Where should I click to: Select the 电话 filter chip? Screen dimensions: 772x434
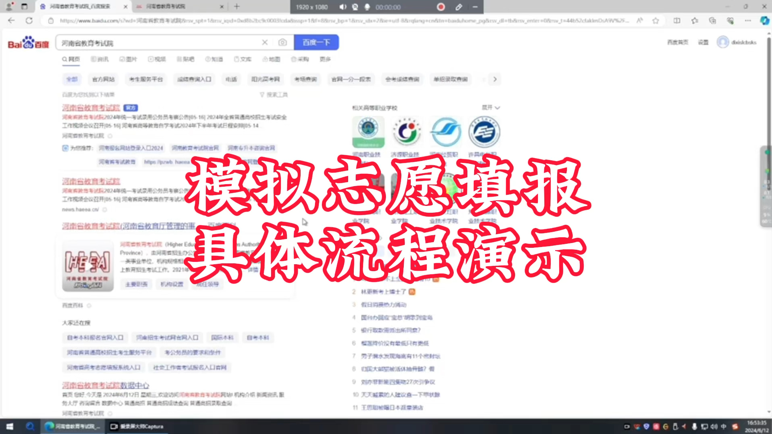tap(231, 79)
